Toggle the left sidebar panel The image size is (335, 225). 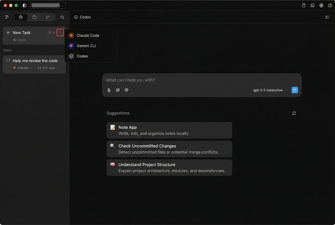[25, 6]
